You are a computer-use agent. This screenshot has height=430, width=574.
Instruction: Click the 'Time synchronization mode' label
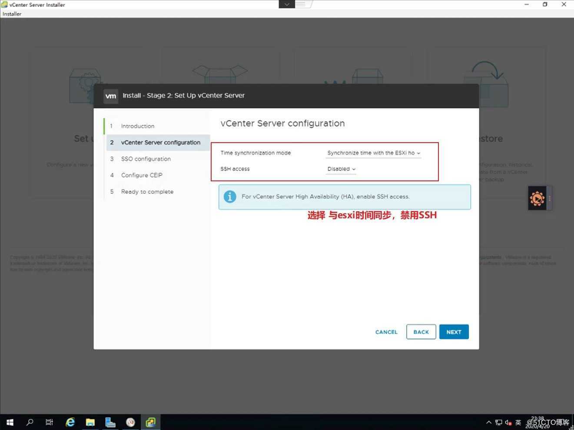[x=255, y=153]
